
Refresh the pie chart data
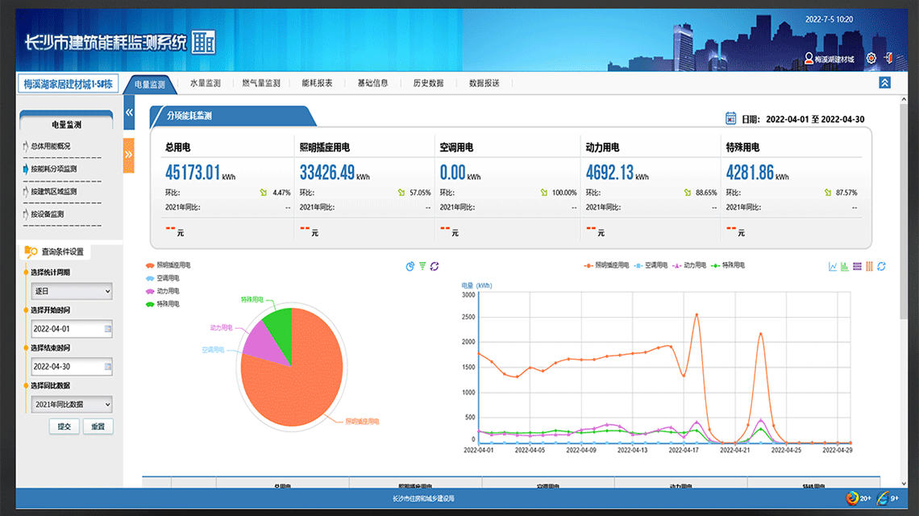pos(434,266)
